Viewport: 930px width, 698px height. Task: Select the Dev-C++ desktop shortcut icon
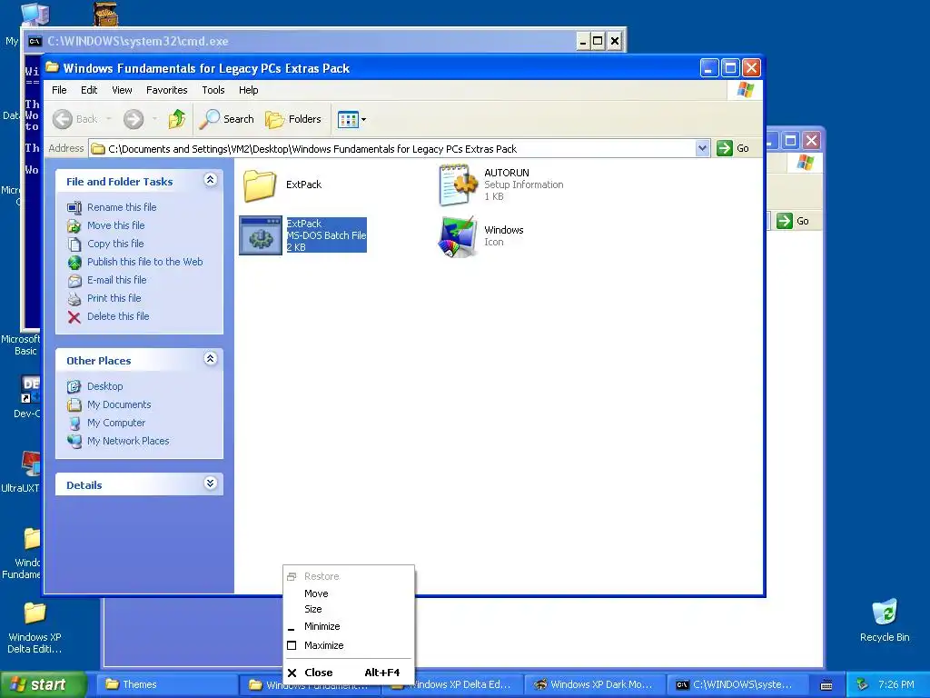click(30, 389)
